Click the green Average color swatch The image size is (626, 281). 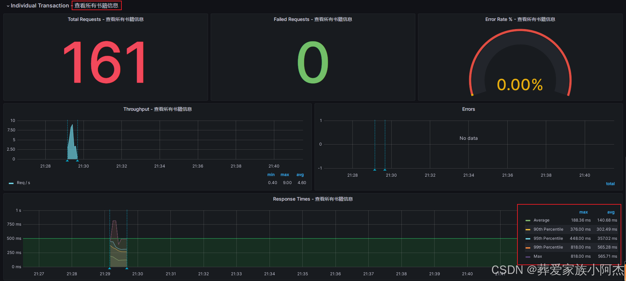pos(528,221)
